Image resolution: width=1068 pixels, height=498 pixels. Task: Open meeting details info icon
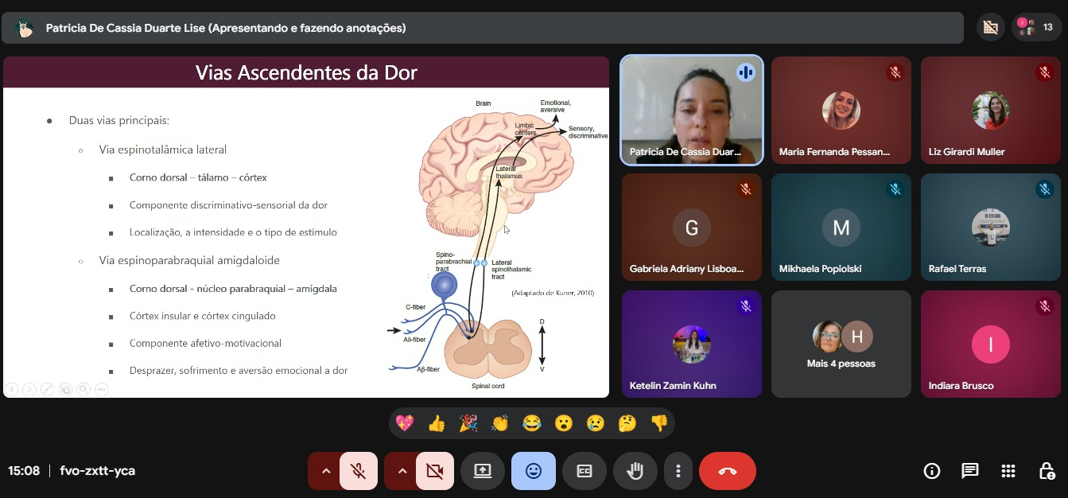(931, 471)
